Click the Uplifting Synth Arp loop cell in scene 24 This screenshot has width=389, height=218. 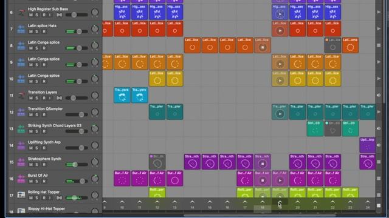coord(368,145)
